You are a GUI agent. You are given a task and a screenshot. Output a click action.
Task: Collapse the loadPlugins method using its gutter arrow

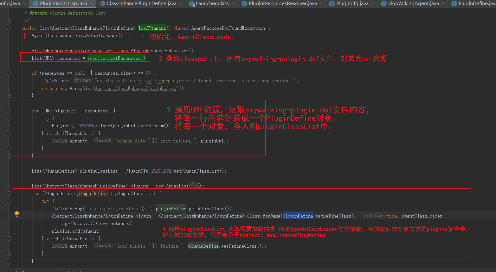point(9,28)
